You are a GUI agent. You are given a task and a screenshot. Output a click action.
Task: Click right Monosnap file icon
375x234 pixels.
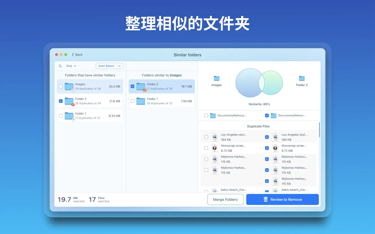point(275,148)
